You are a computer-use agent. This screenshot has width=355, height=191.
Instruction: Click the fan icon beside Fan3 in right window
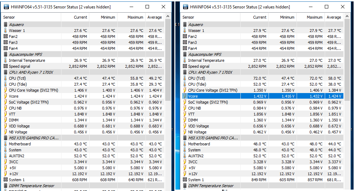coord(185,42)
